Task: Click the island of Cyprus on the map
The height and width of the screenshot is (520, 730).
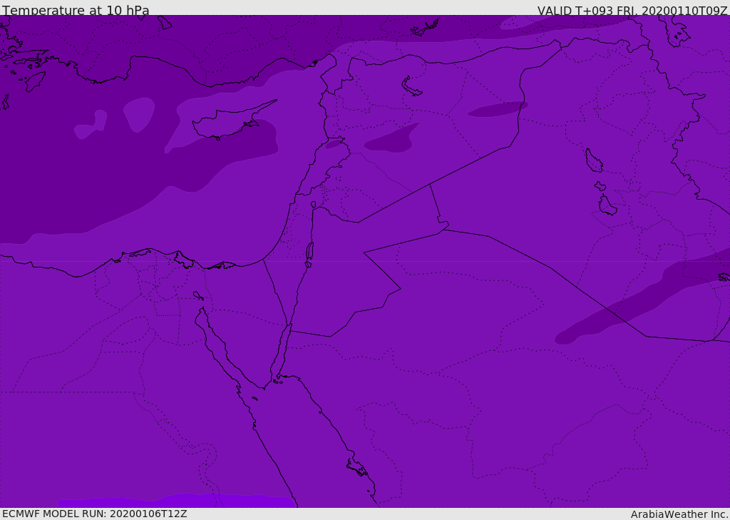Action: (x=228, y=123)
